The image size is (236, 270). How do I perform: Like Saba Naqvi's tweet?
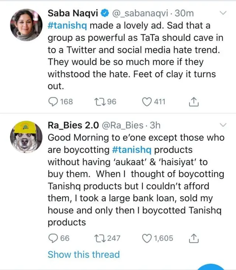(147, 102)
